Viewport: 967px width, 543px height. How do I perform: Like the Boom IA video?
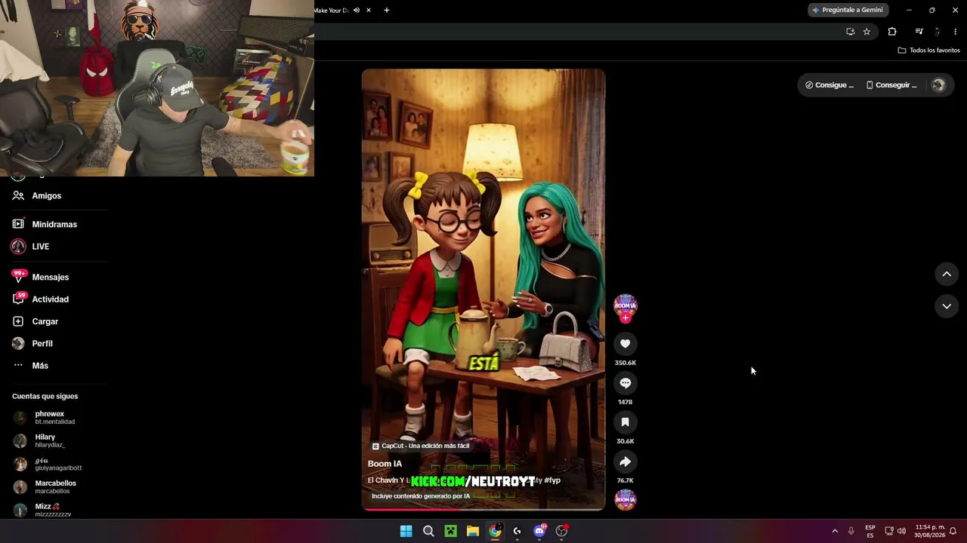pyautogui.click(x=625, y=344)
